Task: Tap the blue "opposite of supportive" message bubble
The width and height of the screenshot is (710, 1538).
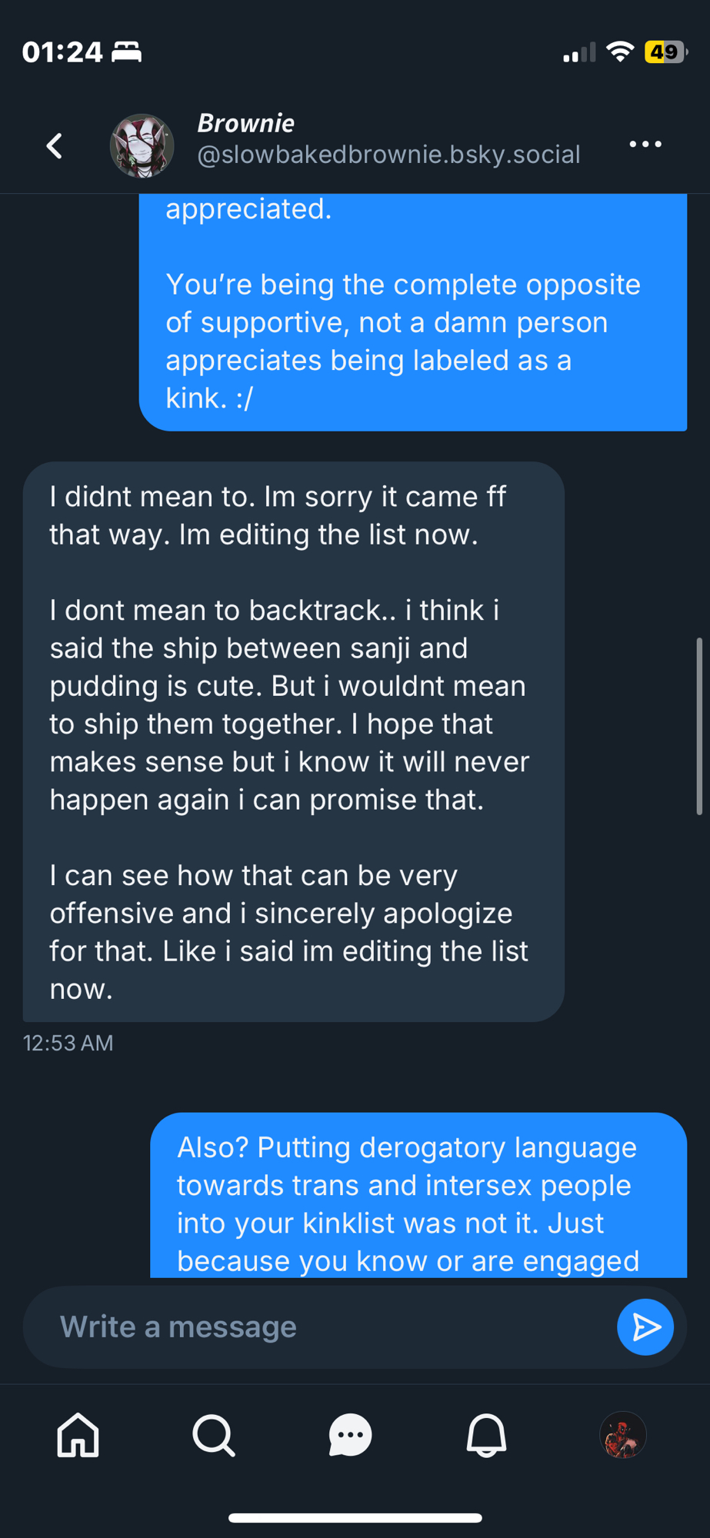Action: click(412, 323)
